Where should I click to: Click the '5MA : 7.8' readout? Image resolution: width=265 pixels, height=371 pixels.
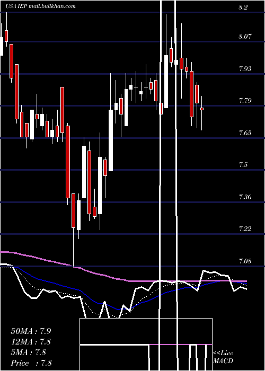(29, 352)
